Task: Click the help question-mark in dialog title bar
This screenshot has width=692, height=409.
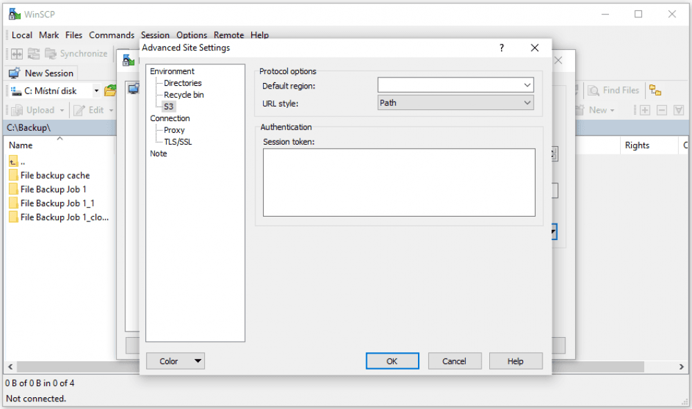Action: coord(501,48)
